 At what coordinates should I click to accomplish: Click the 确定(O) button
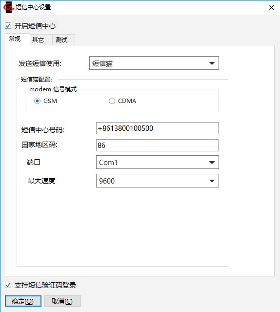click(x=23, y=301)
